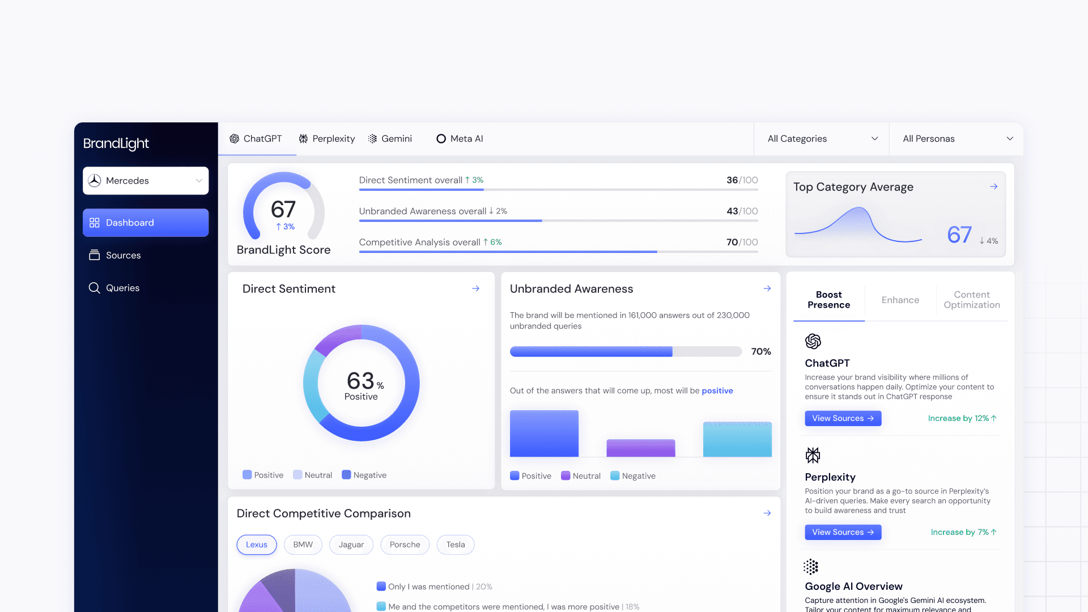Open Direct Competitive Comparison arrow
The image size is (1088, 612).
[767, 513]
